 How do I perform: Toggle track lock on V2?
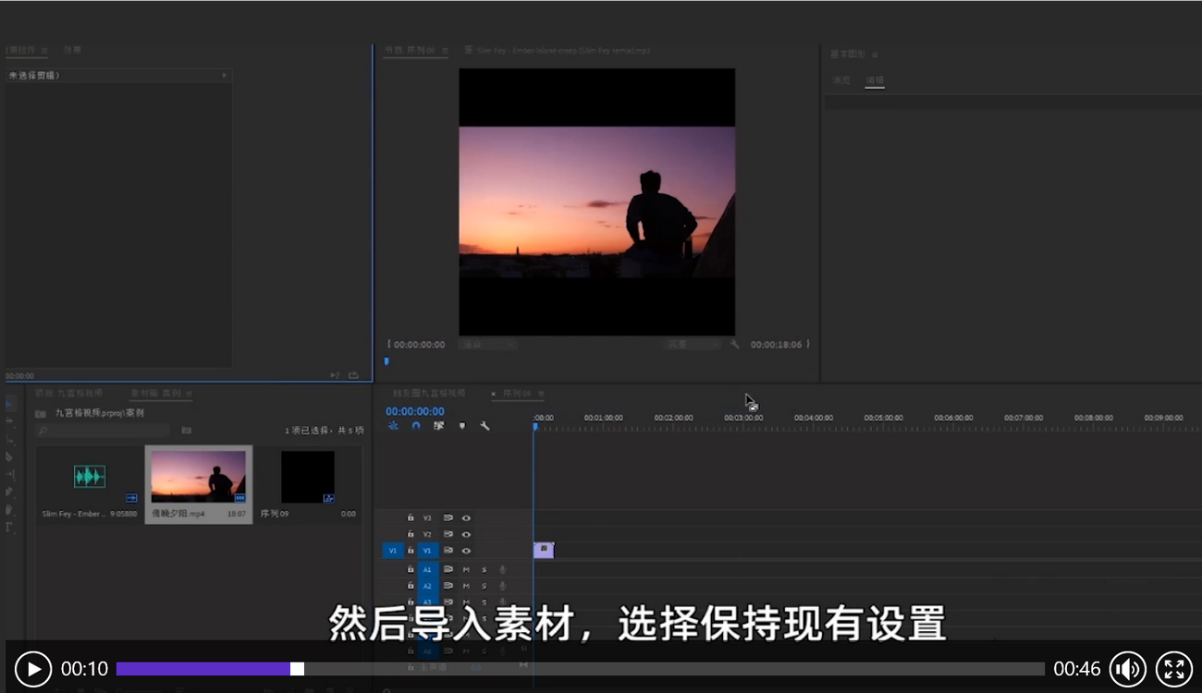[411, 534]
